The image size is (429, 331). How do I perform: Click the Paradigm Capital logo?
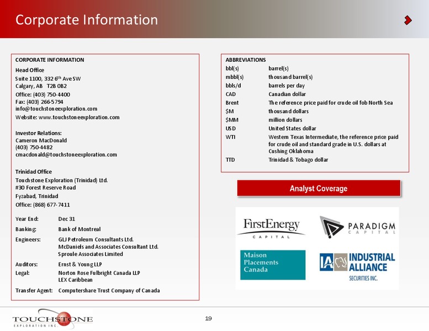pos(358,227)
